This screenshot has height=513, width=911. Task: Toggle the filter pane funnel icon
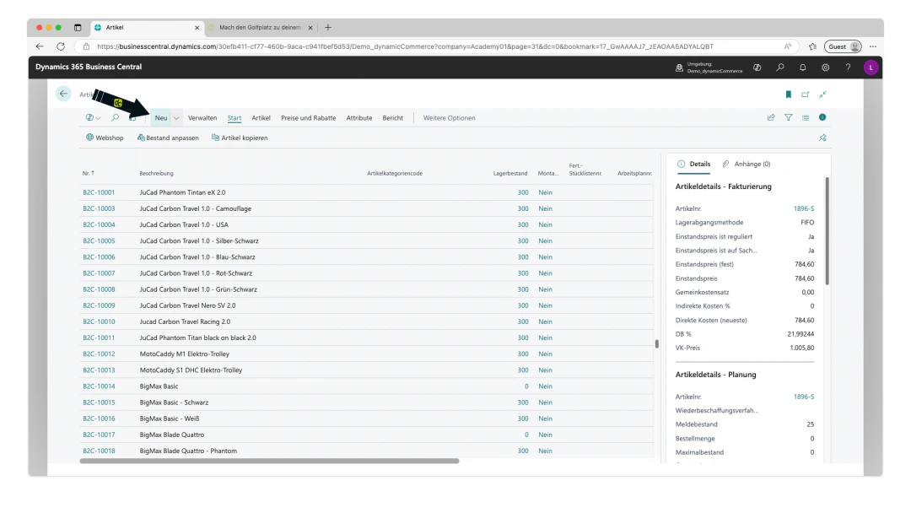(x=789, y=117)
